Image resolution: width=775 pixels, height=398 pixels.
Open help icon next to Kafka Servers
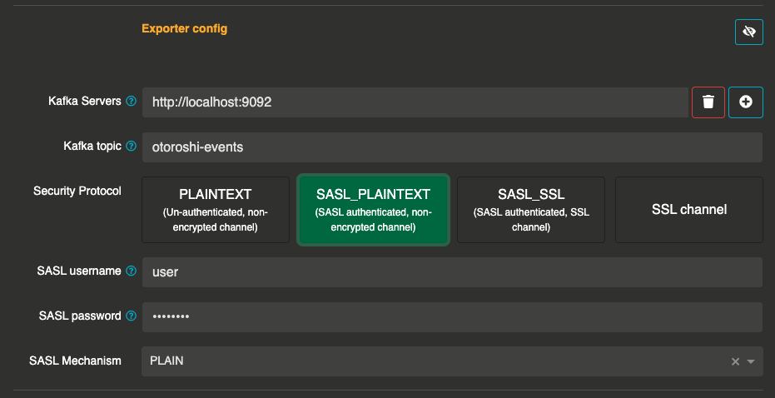131,102
